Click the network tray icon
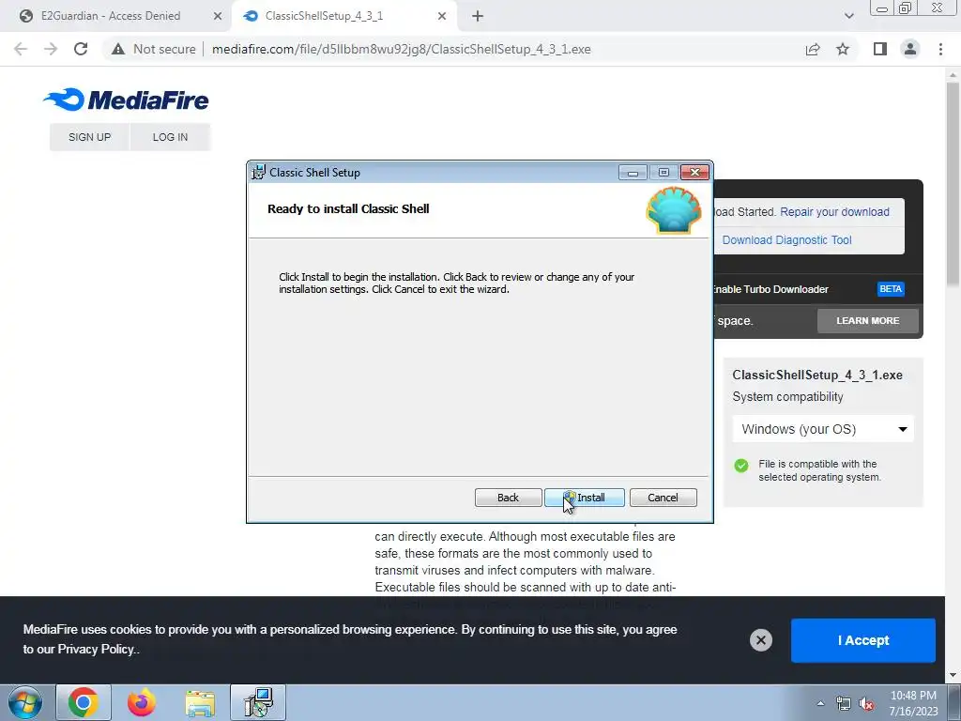The image size is (961, 721). 844,703
